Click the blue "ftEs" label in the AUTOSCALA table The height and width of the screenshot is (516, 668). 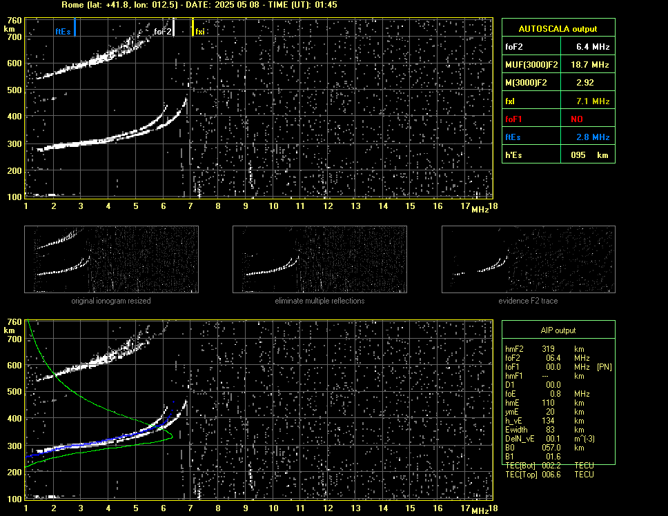pyautogui.click(x=513, y=137)
